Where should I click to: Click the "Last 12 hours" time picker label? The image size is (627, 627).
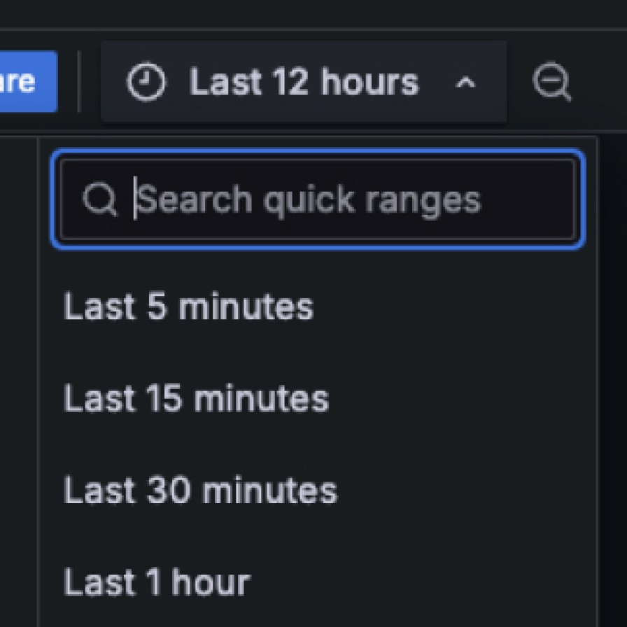pos(304,83)
